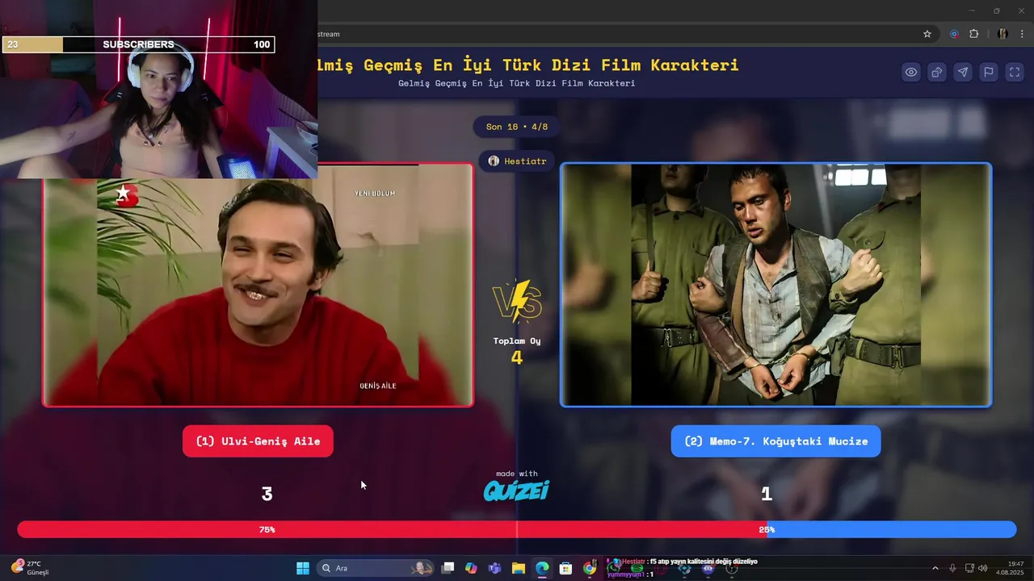The width and height of the screenshot is (1034, 581).
Task: Toggle the eye visibility icon in quiz header
Action: [x=911, y=72]
